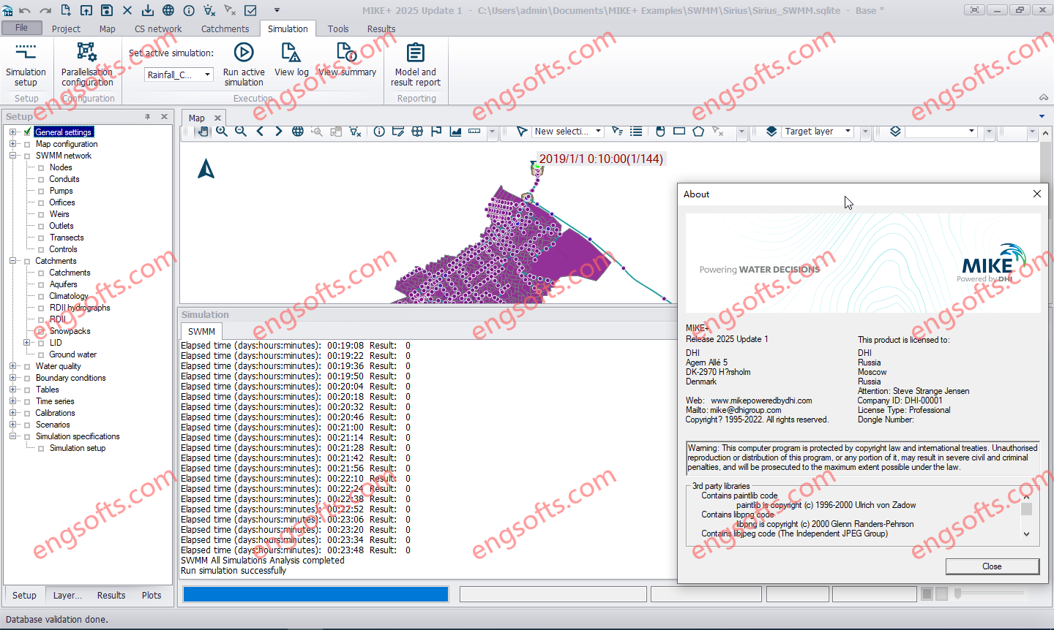This screenshot has width=1054, height=630.
Task: Click the Target layer stack icon
Action: (x=771, y=132)
